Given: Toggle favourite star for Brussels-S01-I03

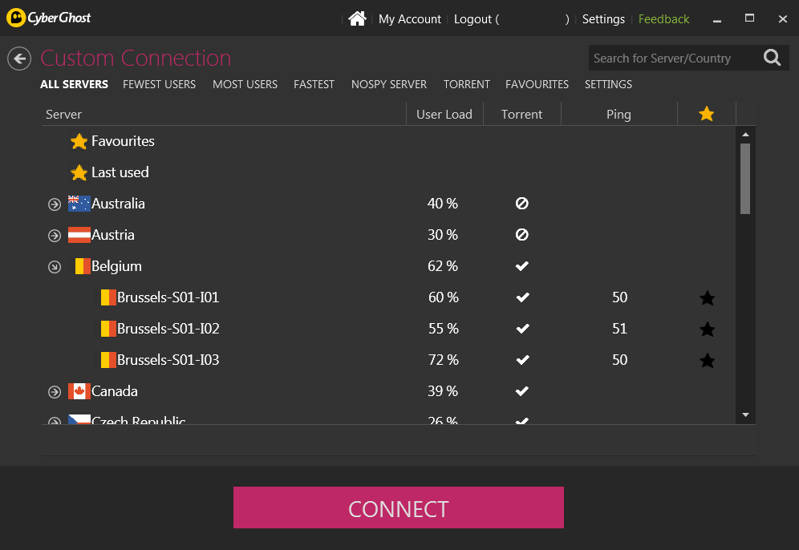Looking at the screenshot, I should click(707, 361).
